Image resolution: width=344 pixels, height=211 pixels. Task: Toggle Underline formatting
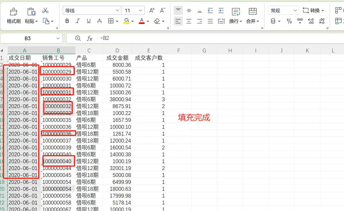tap(89, 21)
